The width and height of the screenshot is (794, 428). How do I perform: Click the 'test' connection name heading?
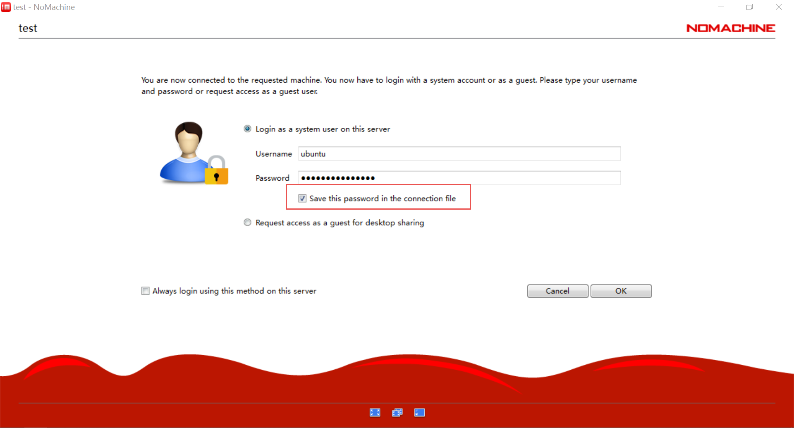point(28,28)
